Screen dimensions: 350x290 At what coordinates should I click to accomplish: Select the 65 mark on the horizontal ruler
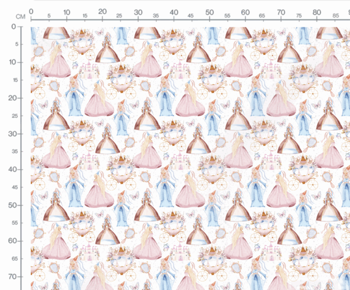(262, 15)
